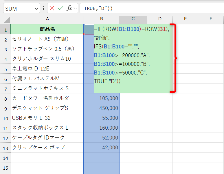Click cell 卓上電卓 D-12E
Viewport: 224px width, 174px height.
[47, 69]
